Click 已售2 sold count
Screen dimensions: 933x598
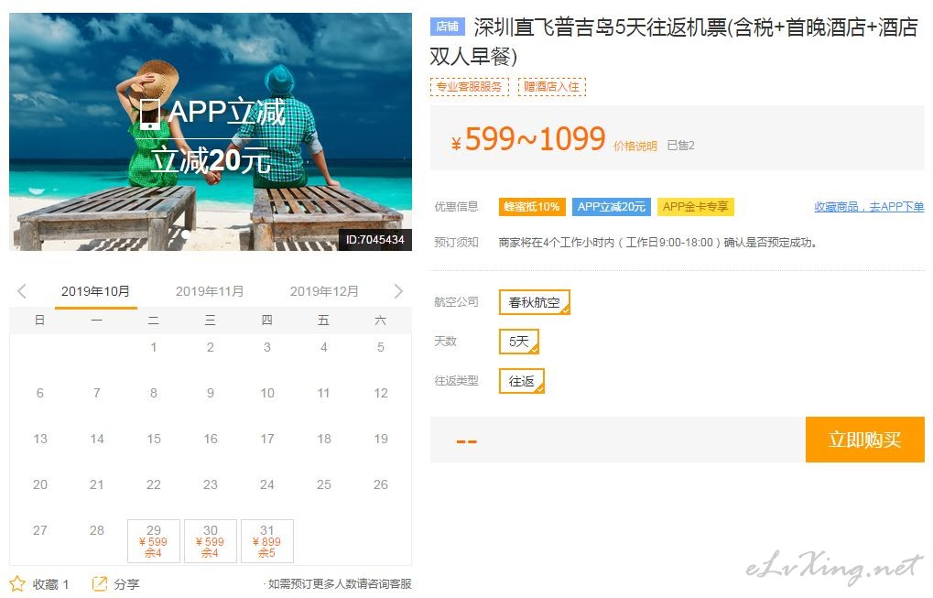click(x=680, y=146)
